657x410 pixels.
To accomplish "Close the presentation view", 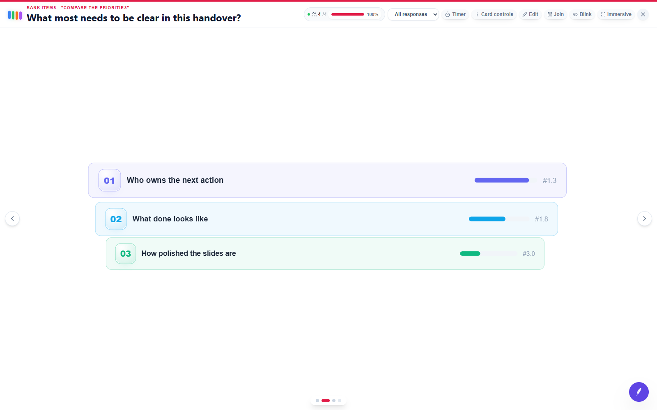I will point(643,14).
